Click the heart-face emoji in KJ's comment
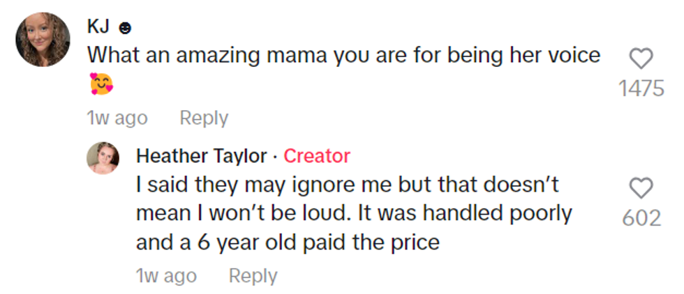The height and width of the screenshot is (294, 684). coord(101,84)
